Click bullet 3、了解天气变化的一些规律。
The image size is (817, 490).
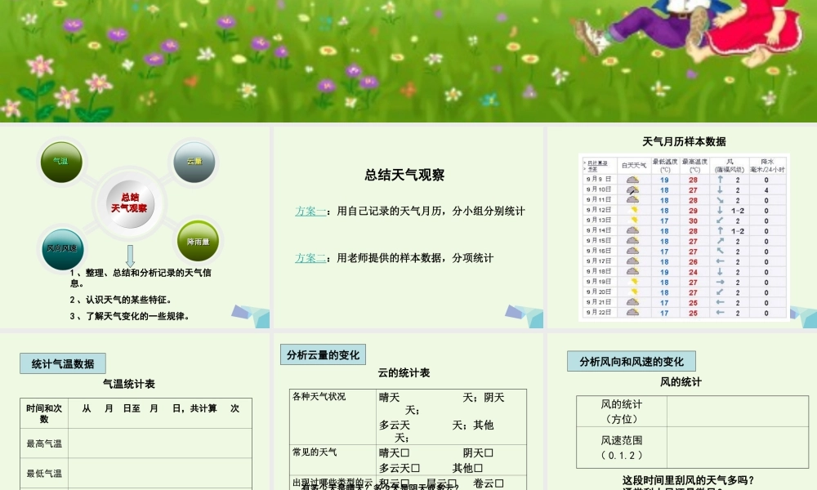pyautogui.click(x=130, y=316)
